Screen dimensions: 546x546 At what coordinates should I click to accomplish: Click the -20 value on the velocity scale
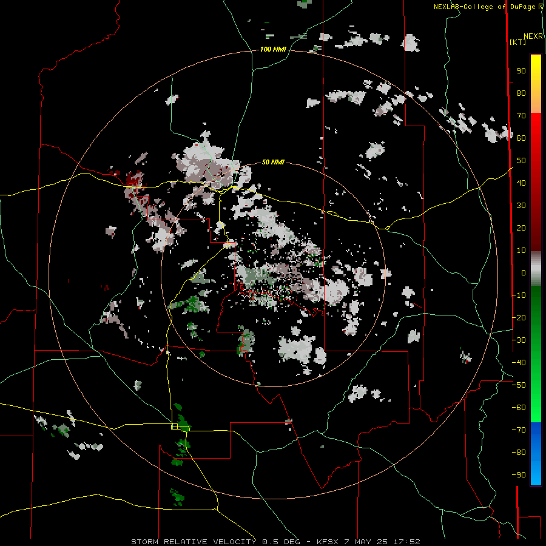tap(519, 318)
